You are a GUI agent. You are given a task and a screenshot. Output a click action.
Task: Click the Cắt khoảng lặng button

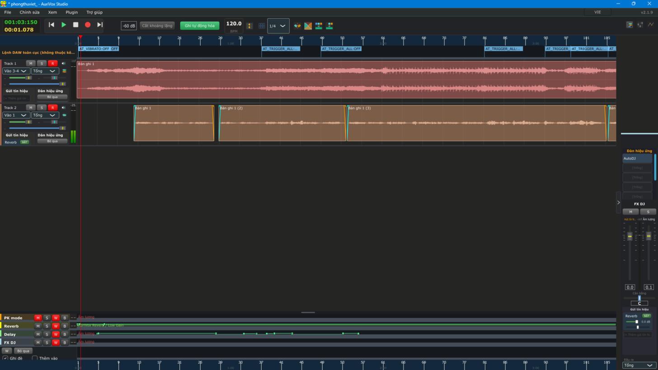point(157,26)
